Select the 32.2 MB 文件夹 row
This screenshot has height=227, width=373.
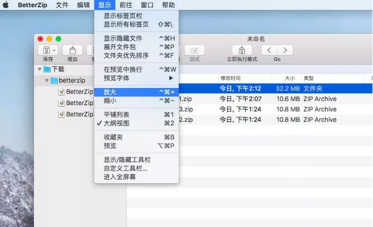tap(276, 89)
